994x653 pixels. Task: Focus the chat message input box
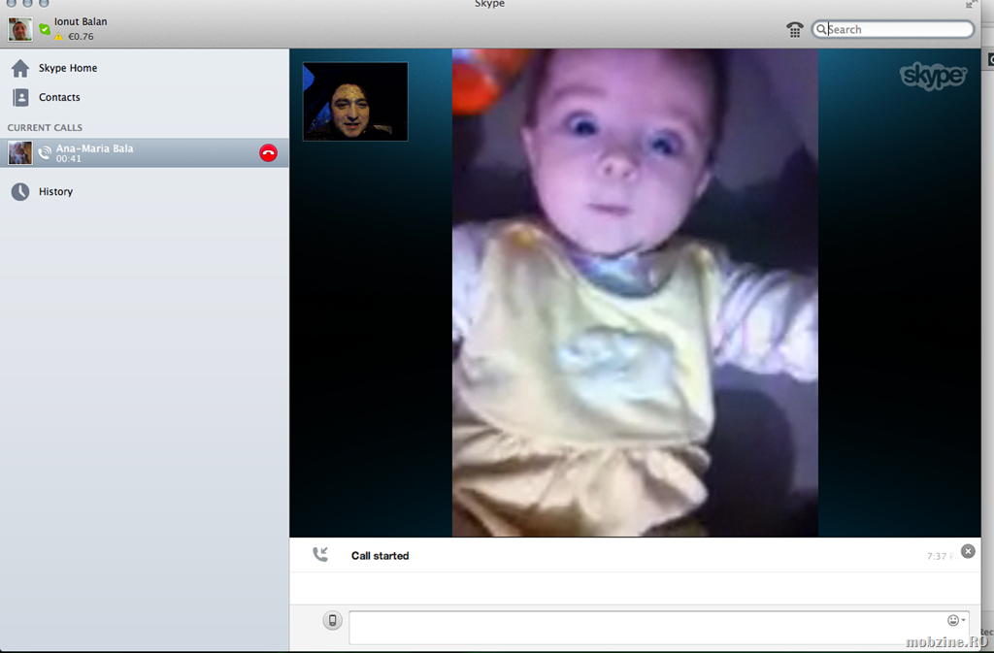coord(659,628)
